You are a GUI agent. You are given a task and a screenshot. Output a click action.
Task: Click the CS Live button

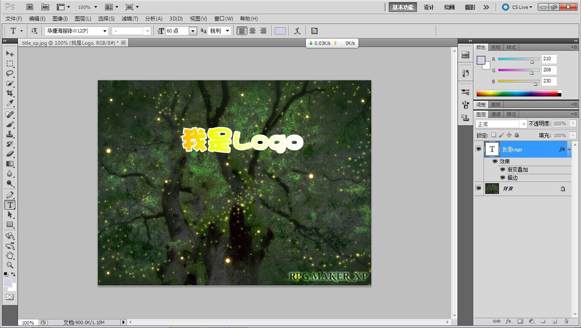[517, 7]
